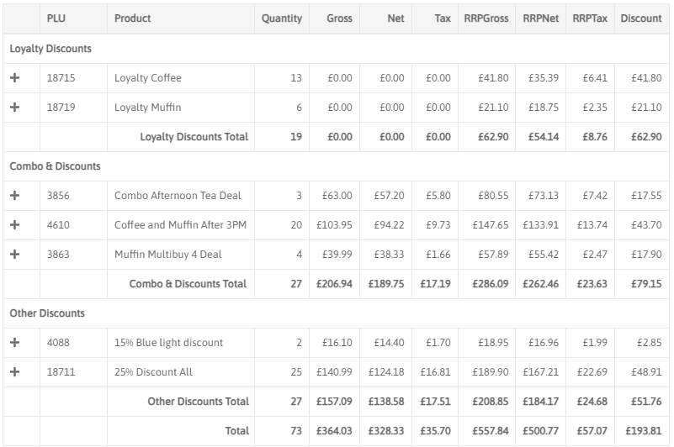Sort table by PLU column header
The height and width of the screenshot is (447, 674).
tap(56, 18)
